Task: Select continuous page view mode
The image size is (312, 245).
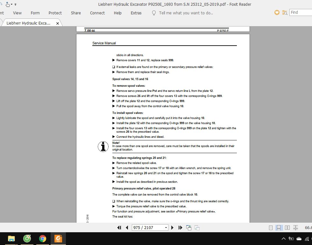Action: [279, 228]
